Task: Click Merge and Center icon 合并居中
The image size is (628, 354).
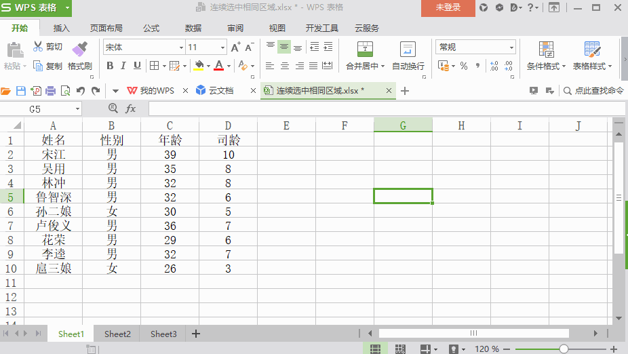Action: pyautogui.click(x=365, y=49)
